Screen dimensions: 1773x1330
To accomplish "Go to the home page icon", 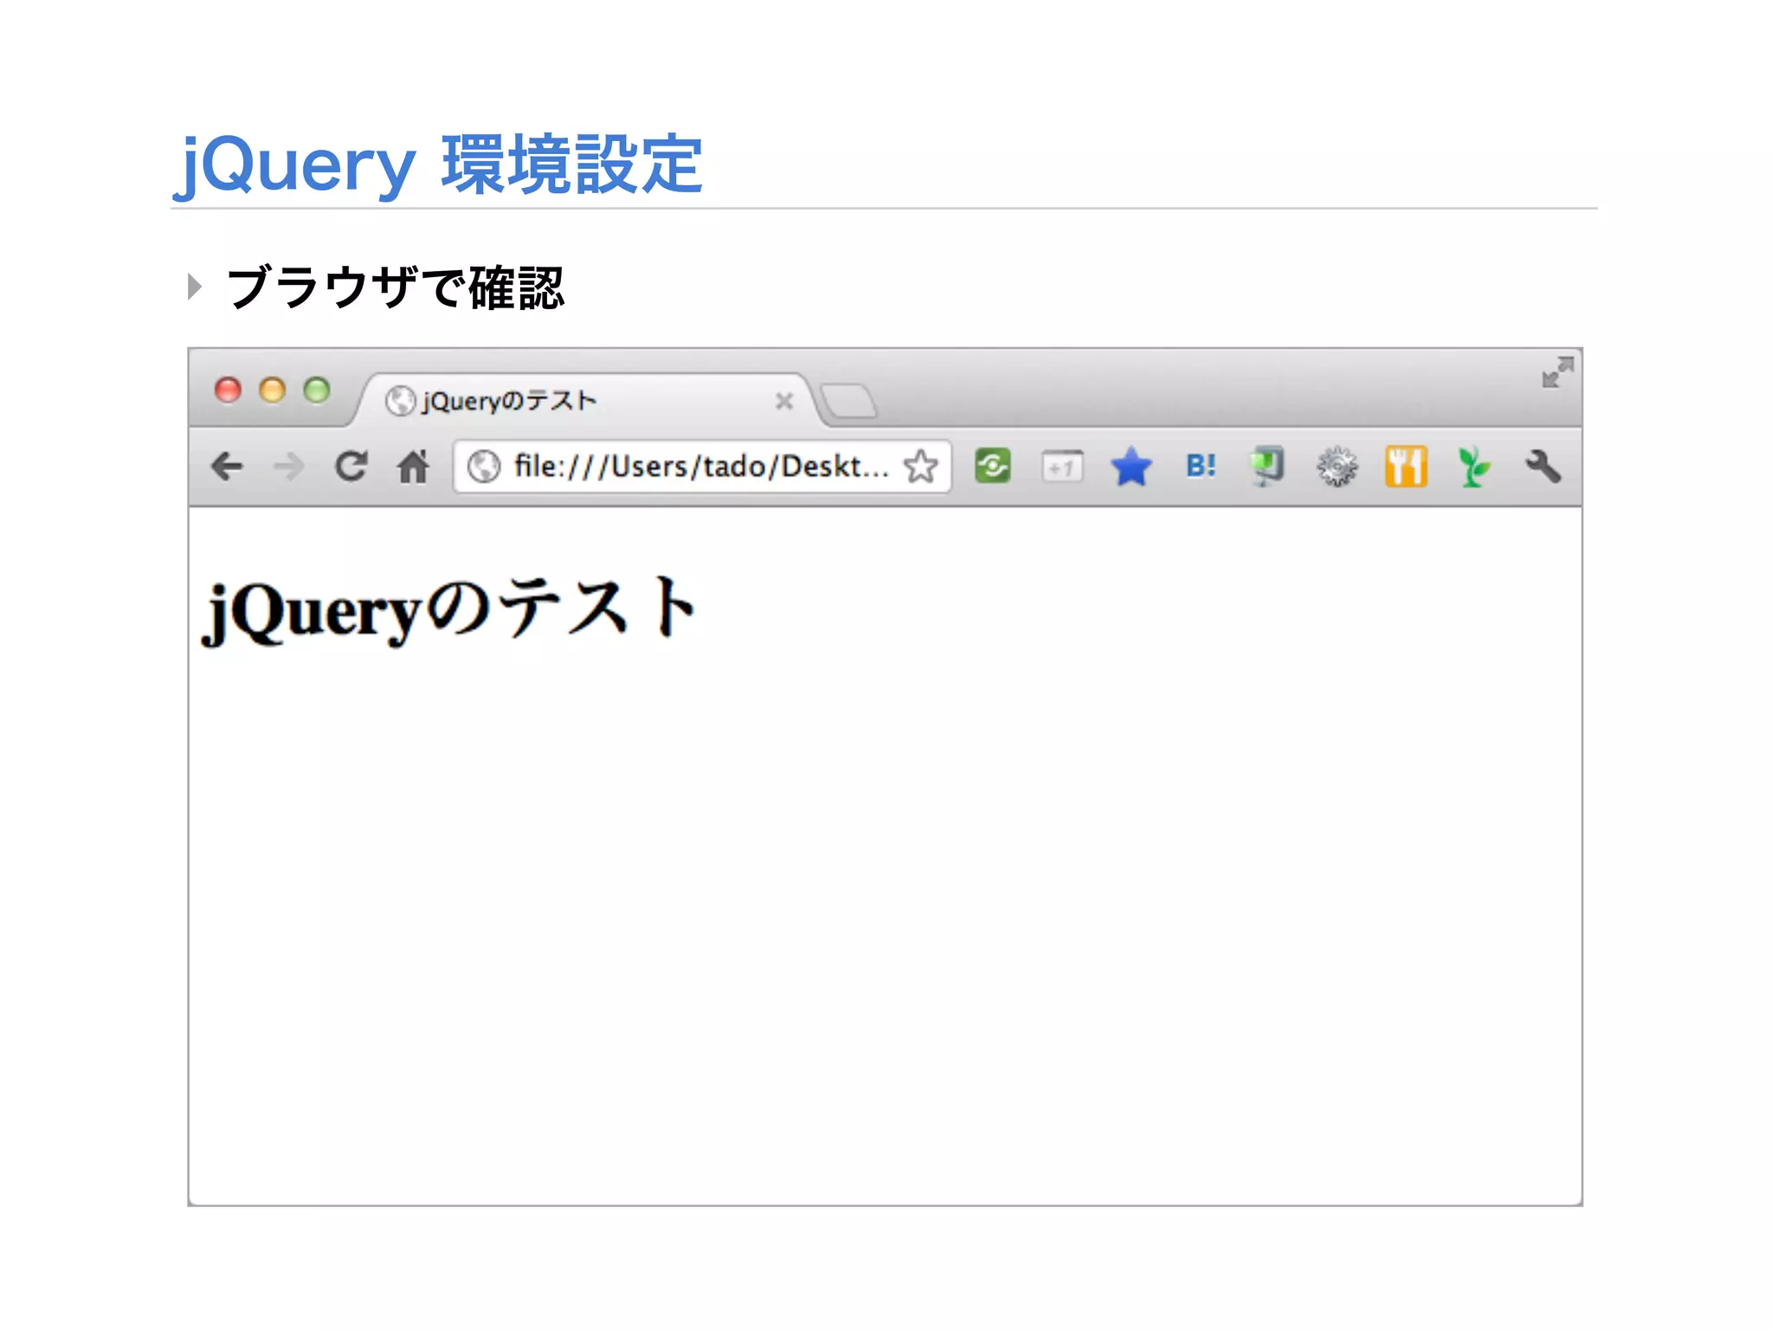I will click(x=413, y=467).
